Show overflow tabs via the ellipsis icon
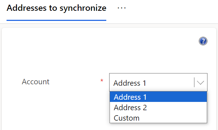 point(122,8)
